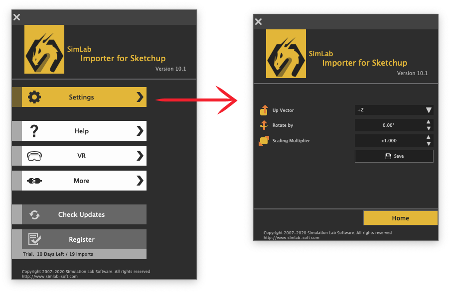Click the Home button
Viewport: 450px width, 293px height.
(400, 218)
